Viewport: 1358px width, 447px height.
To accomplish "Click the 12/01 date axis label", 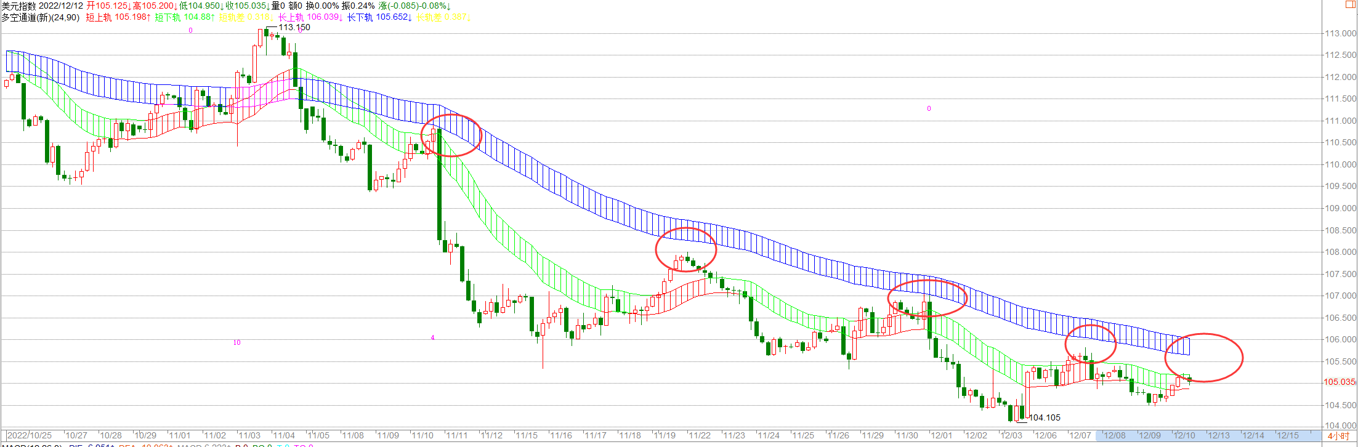I will (x=942, y=435).
